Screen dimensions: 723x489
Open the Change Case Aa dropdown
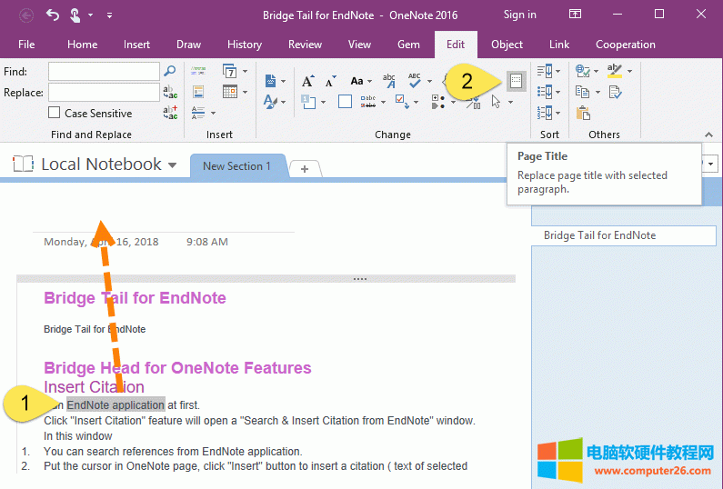[x=360, y=81]
